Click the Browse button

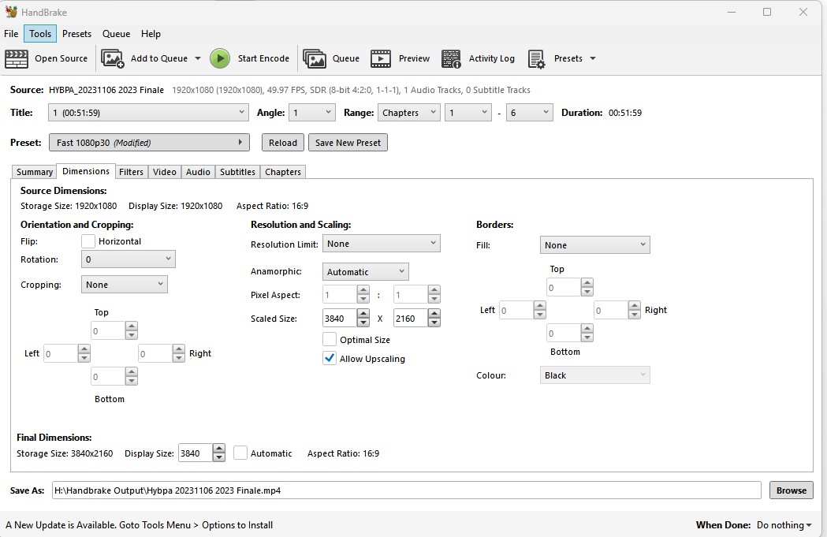pos(791,490)
